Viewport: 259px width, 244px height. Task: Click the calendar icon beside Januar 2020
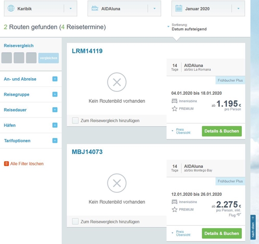click(178, 9)
